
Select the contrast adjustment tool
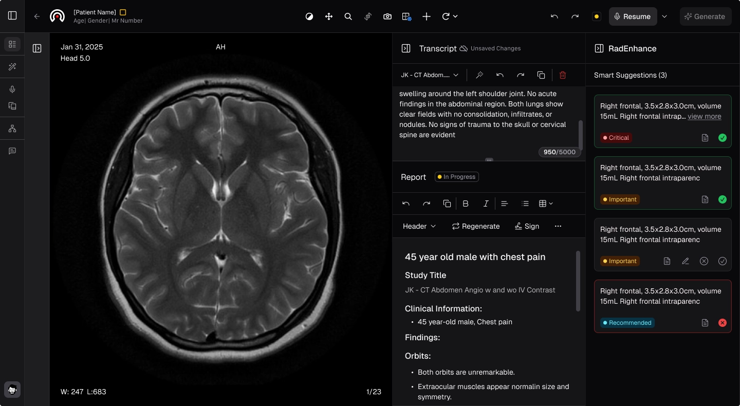[x=309, y=16]
